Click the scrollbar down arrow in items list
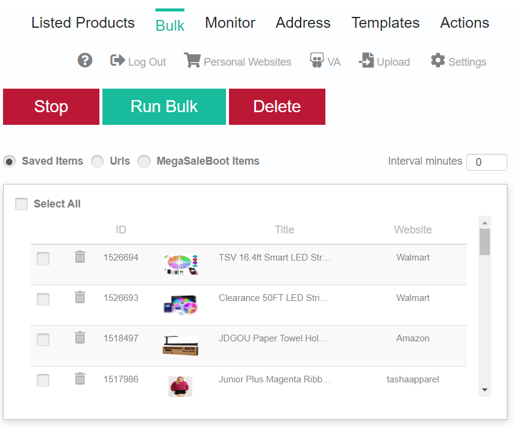Viewport: 514px width, 430px height. click(485, 390)
